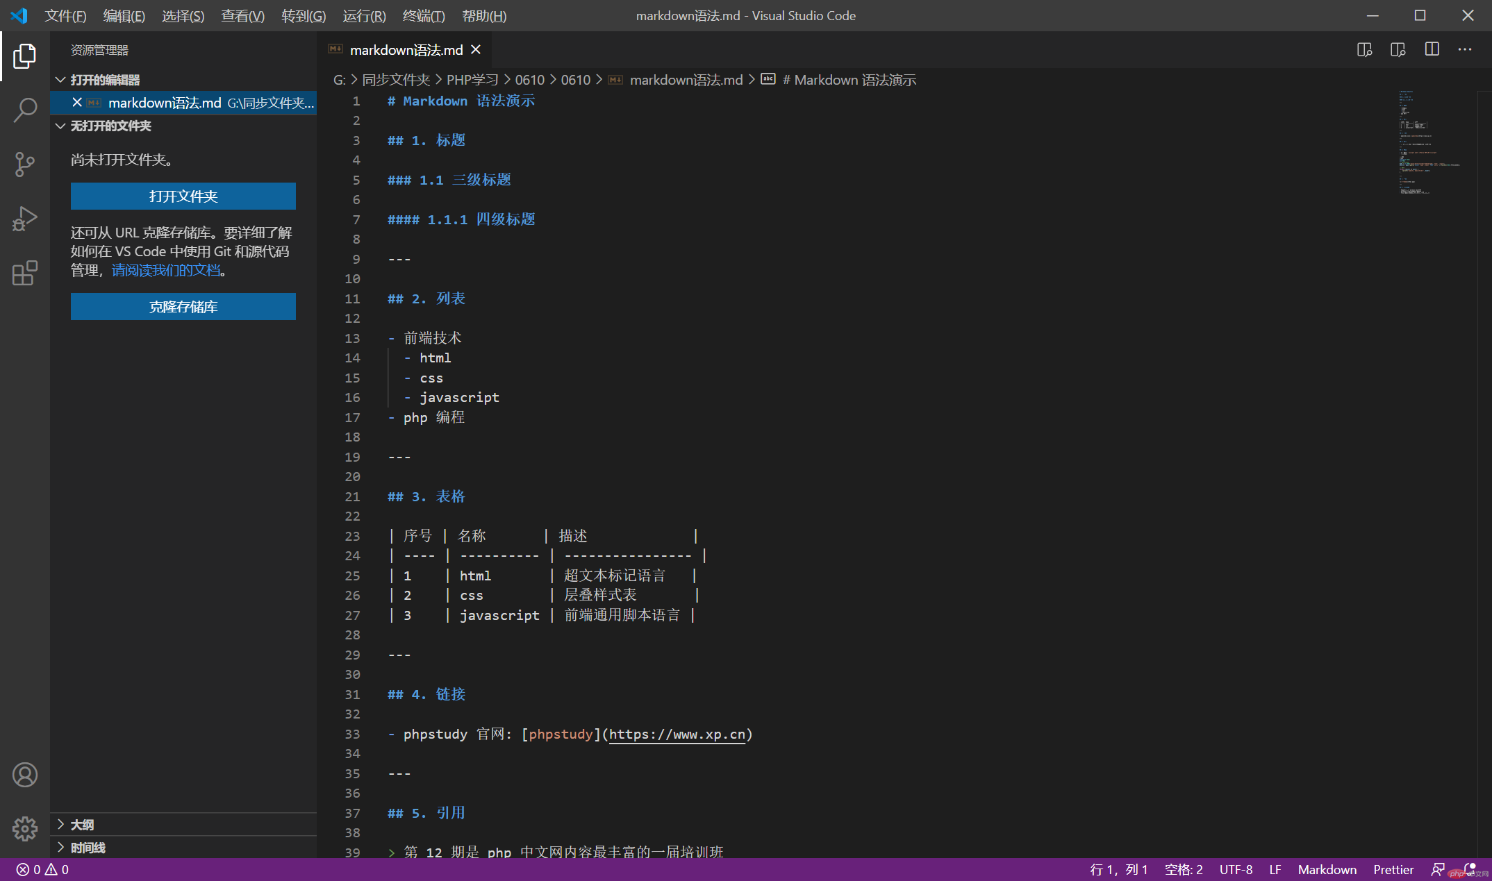Select the markdown语法.md editor tab
This screenshot has width=1492, height=881.
[405, 50]
